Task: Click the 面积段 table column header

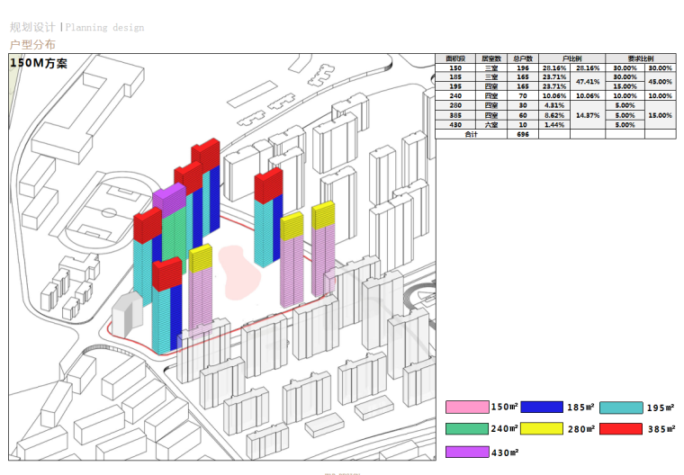Action: tap(455, 58)
